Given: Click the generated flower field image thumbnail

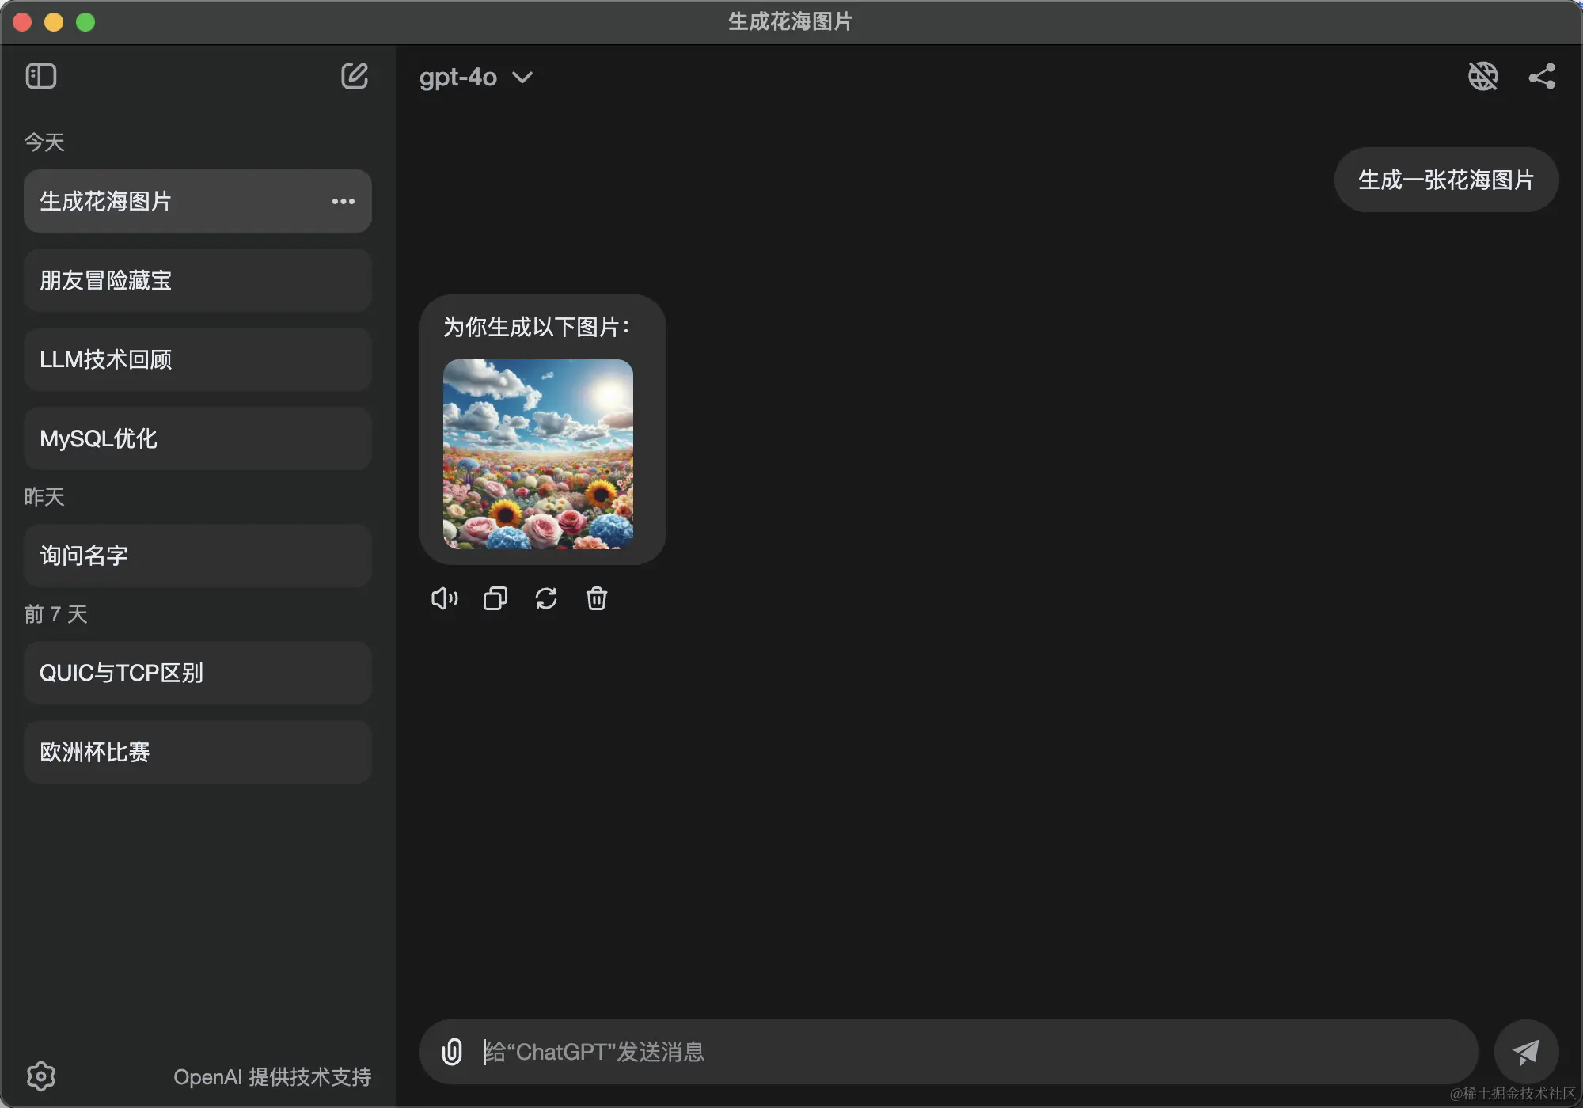Looking at the screenshot, I should pyautogui.click(x=538, y=454).
